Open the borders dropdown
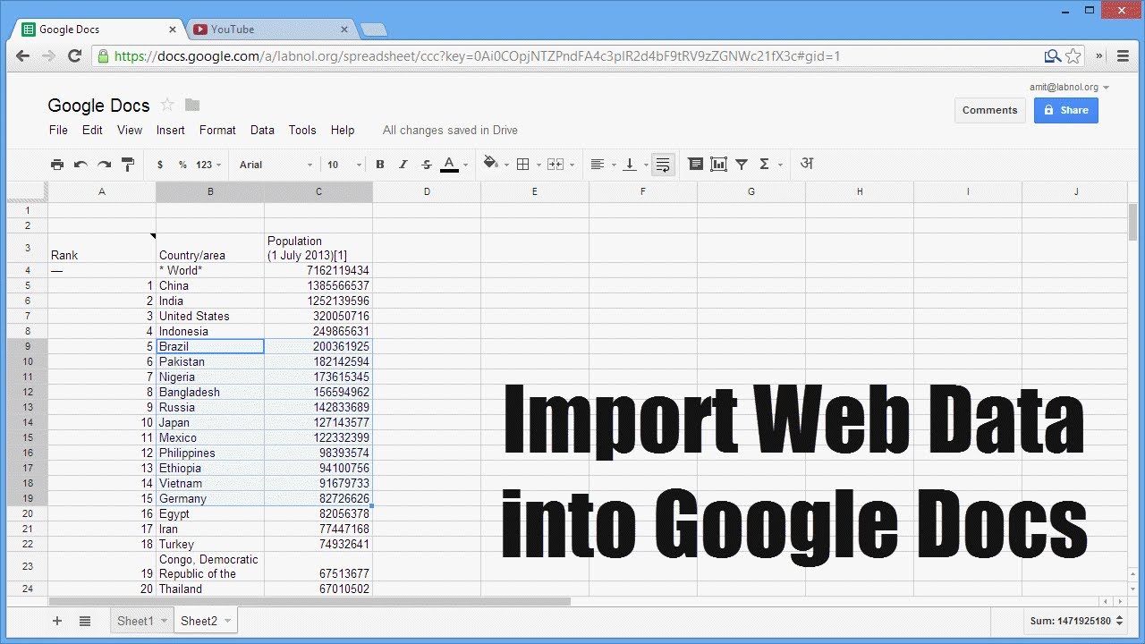The width and height of the screenshot is (1145, 644). pos(528,165)
